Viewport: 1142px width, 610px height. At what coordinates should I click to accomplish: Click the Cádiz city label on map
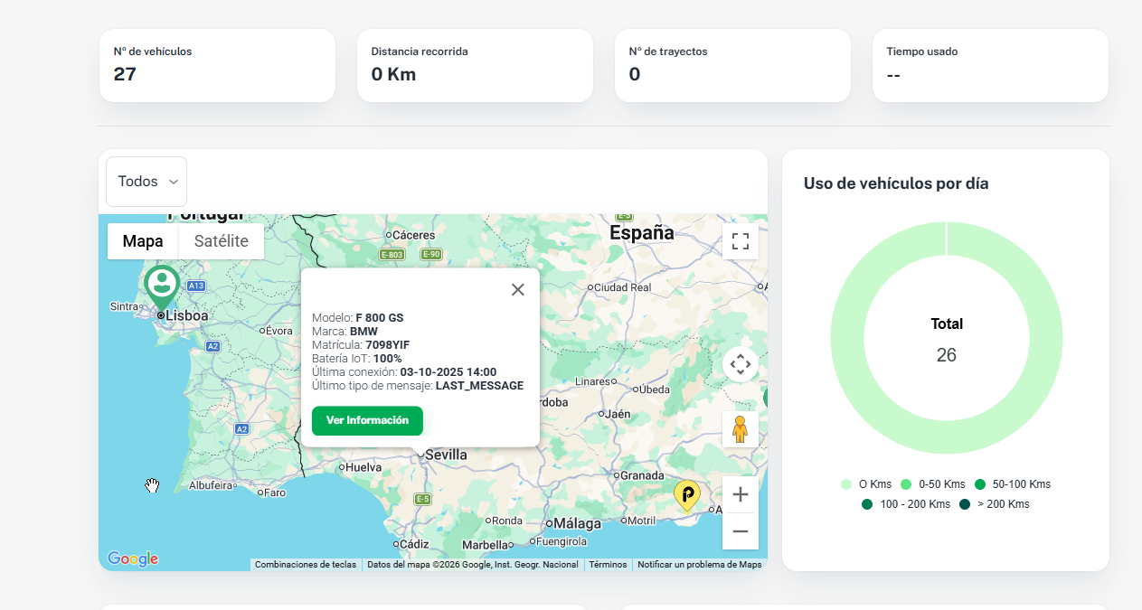click(413, 544)
